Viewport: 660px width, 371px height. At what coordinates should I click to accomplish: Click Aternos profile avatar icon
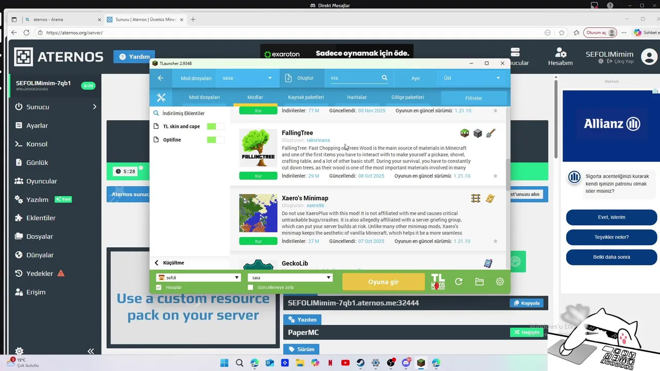tap(648, 57)
